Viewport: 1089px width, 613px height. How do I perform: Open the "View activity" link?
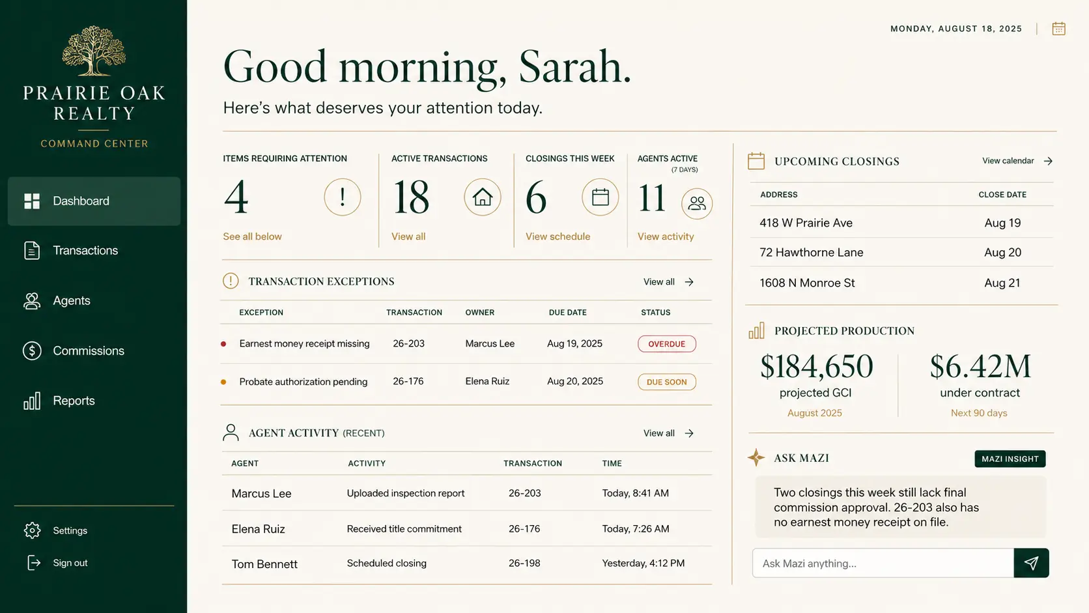[x=666, y=236]
